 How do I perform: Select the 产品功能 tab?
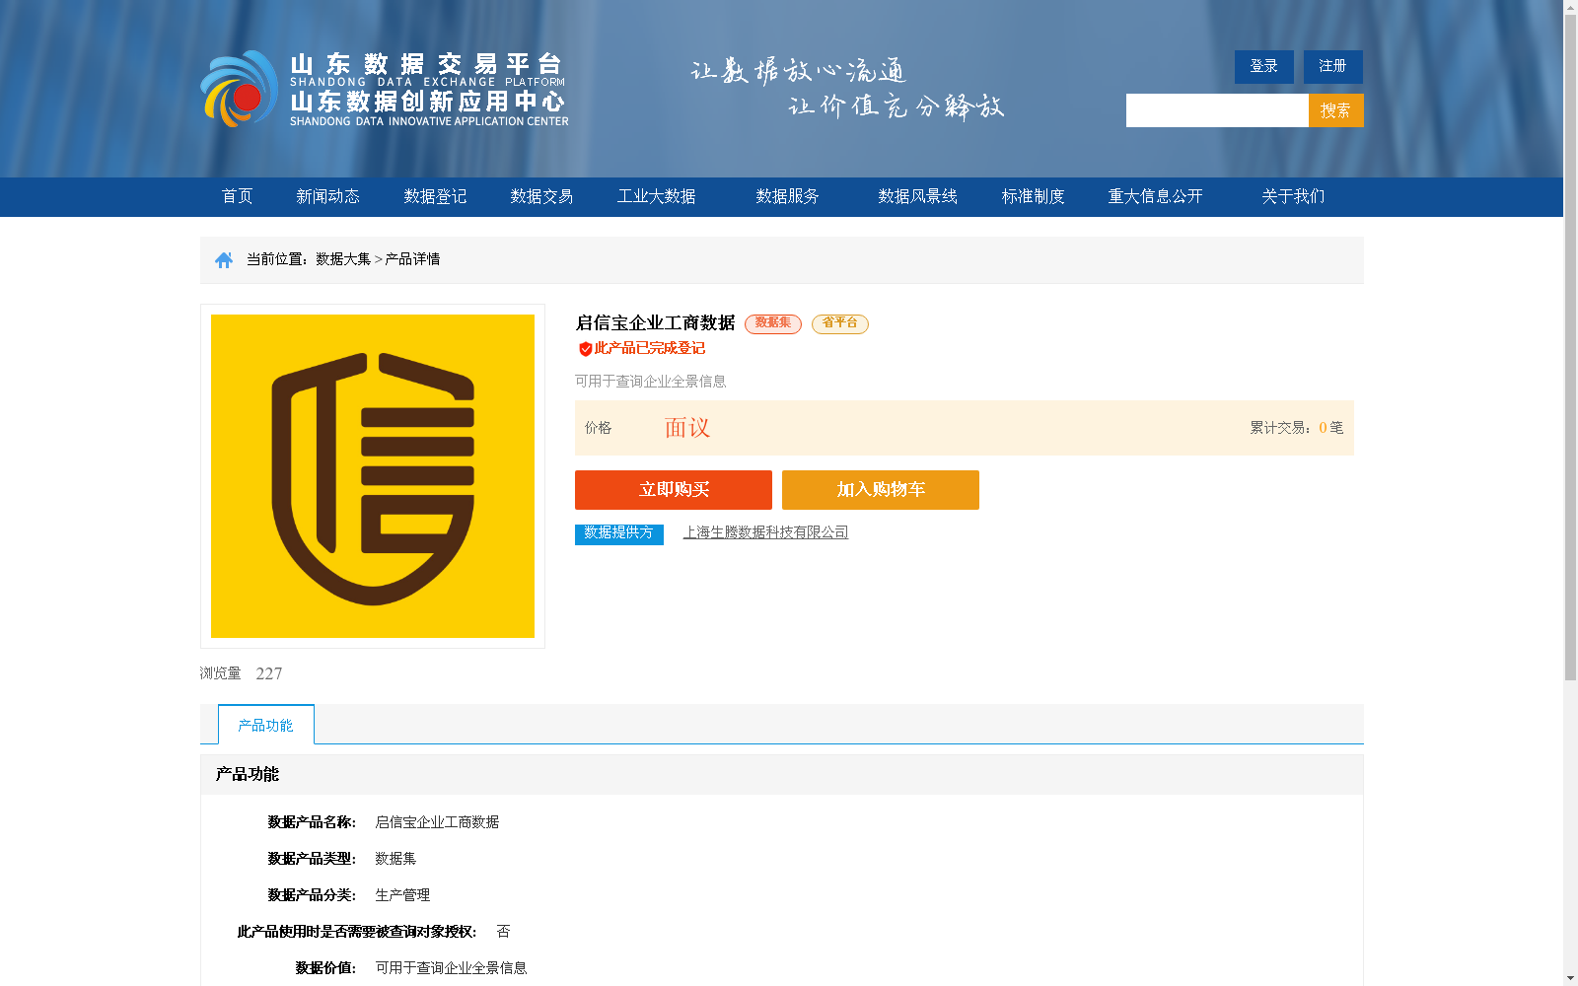[x=266, y=725]
